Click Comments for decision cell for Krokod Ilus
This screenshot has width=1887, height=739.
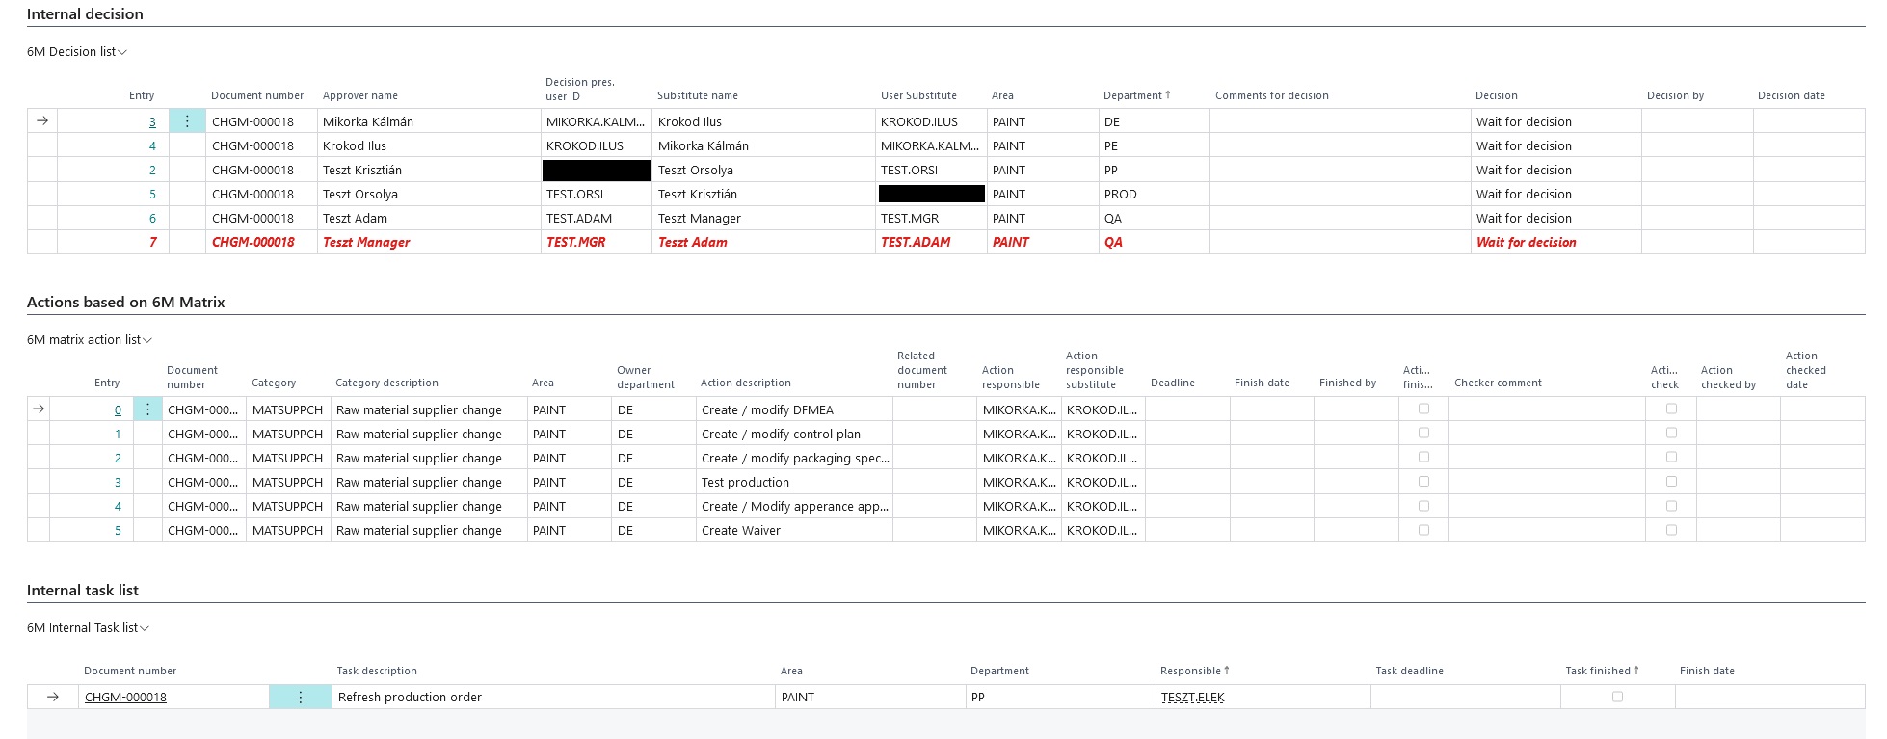coord(1340,145)
